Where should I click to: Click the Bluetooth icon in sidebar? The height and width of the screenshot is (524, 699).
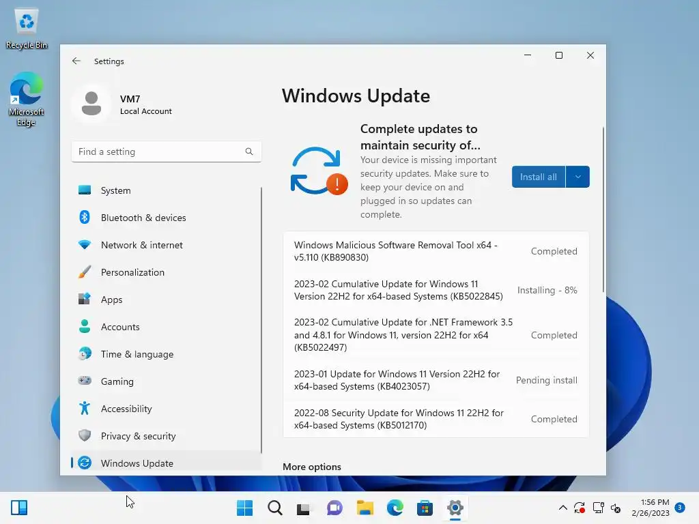pos(84,218)
